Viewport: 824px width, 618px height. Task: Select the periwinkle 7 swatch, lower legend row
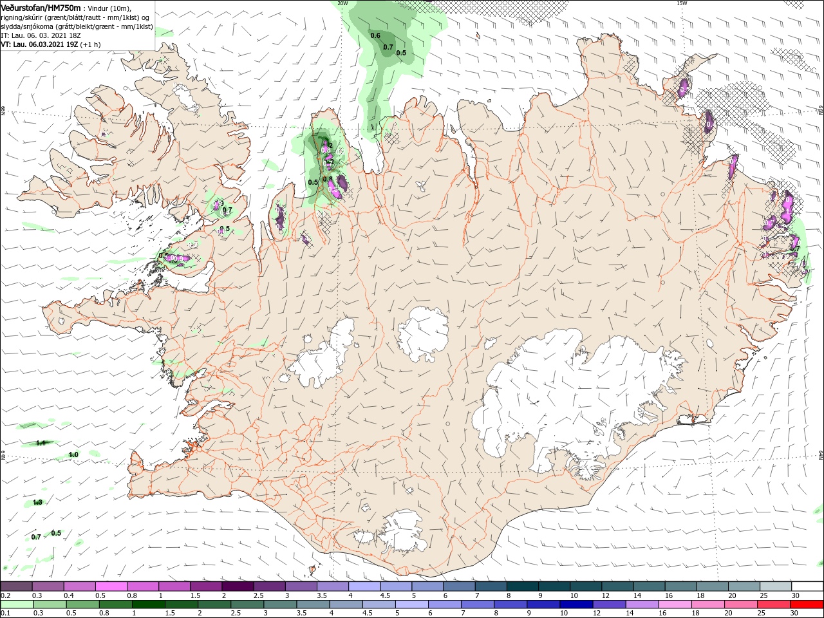click(478, 604)
